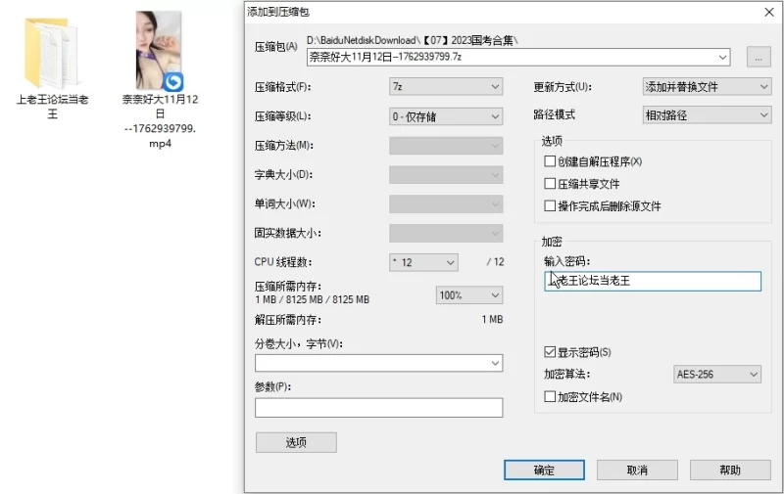
Task: Click the D:\BaiduNetdiskDownload path text
Action: 413,40
